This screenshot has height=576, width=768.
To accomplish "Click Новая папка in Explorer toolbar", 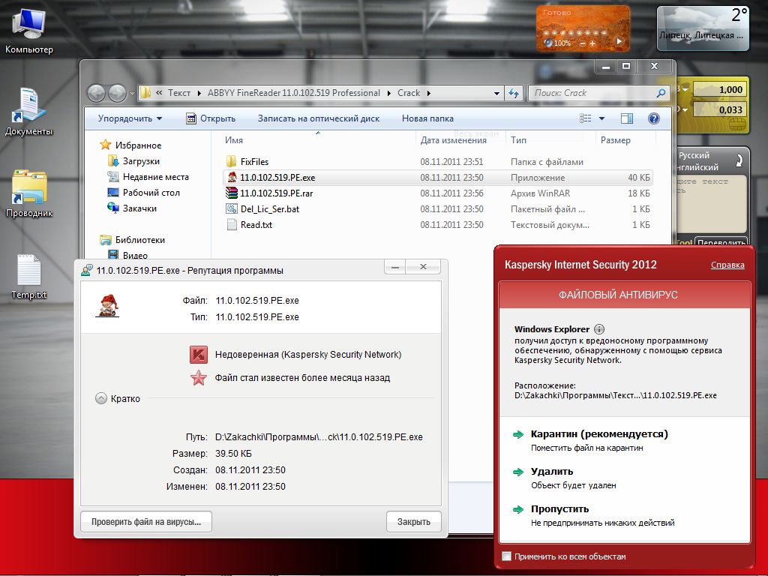I will click(427, 118).
